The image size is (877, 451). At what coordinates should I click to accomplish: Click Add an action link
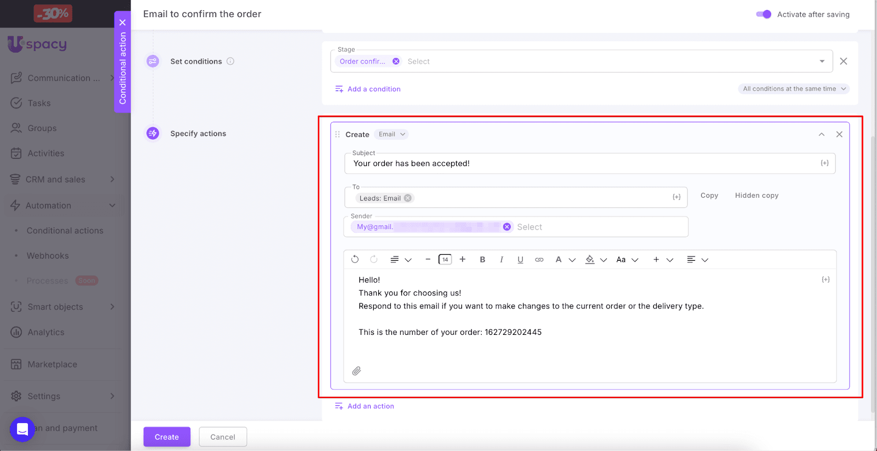370,406
